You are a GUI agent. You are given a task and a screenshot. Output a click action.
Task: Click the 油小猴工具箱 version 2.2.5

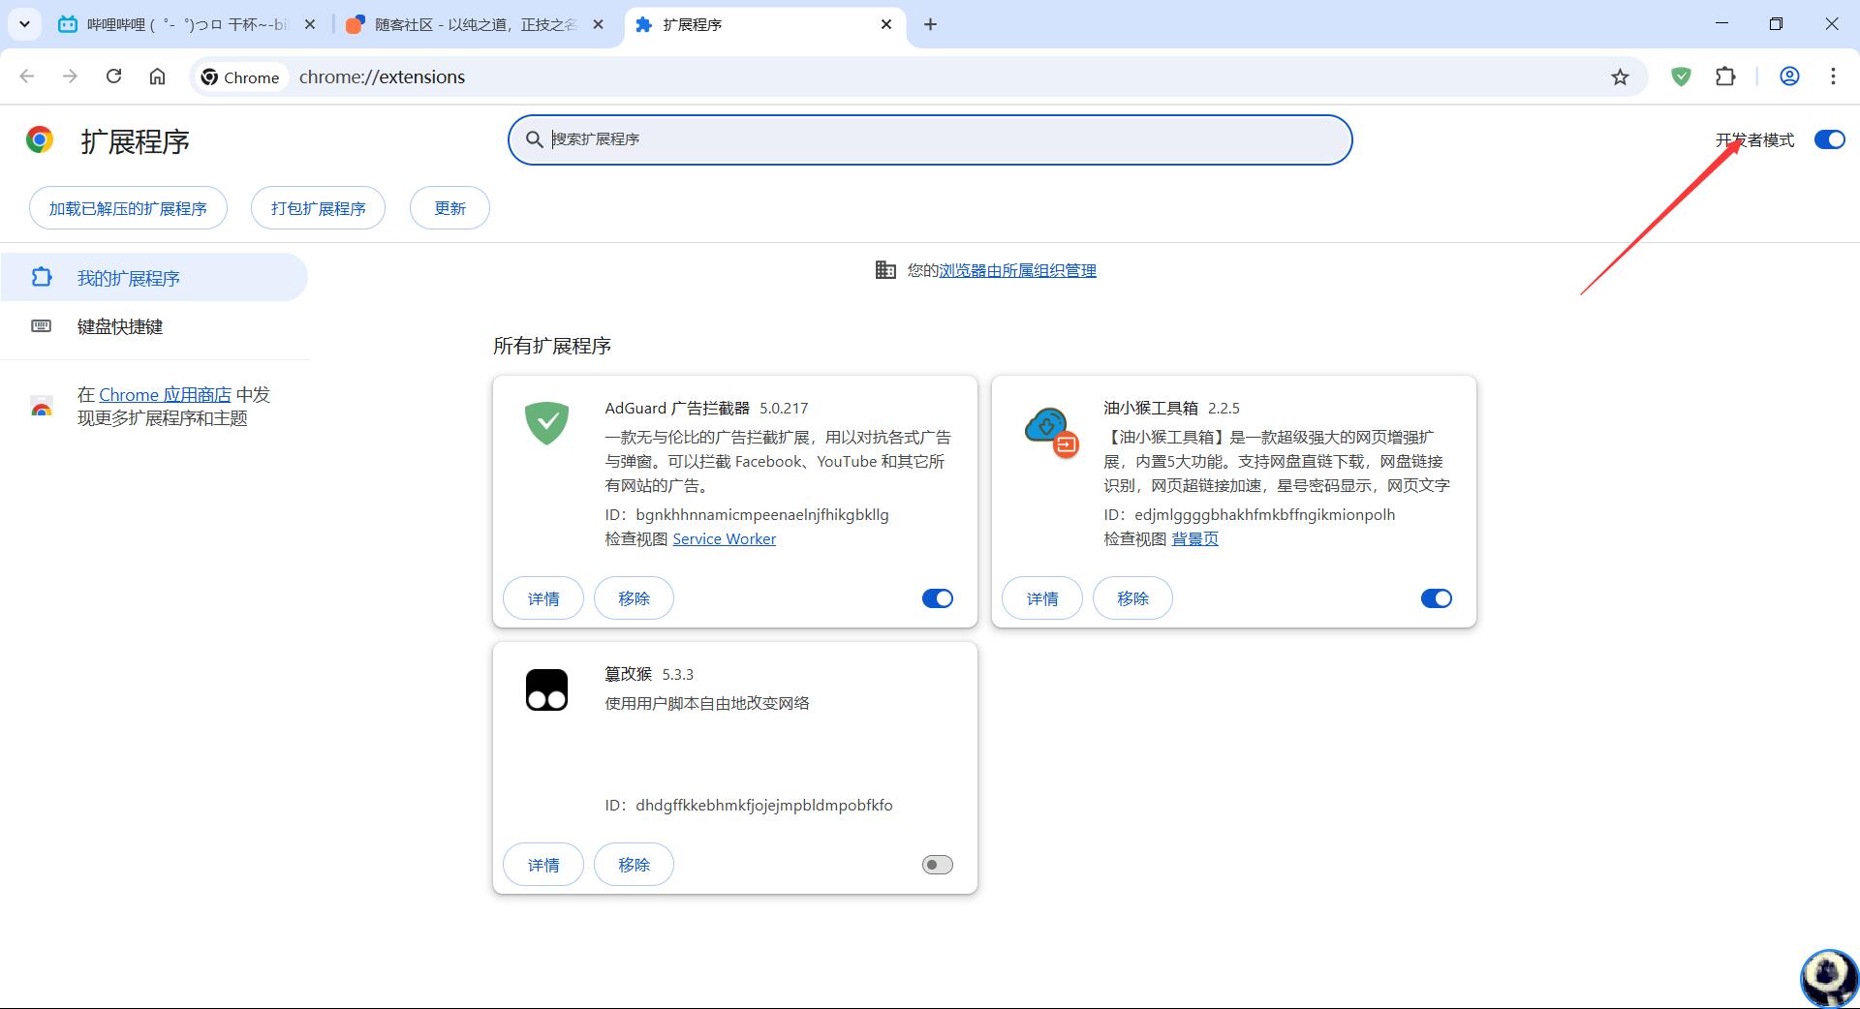coord(1223,408)
